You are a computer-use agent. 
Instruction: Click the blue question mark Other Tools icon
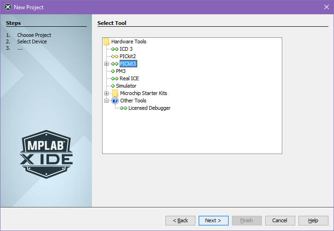point(115,101)
